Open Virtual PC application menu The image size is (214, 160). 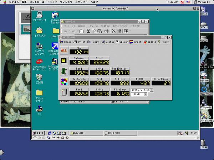(202, 2)
